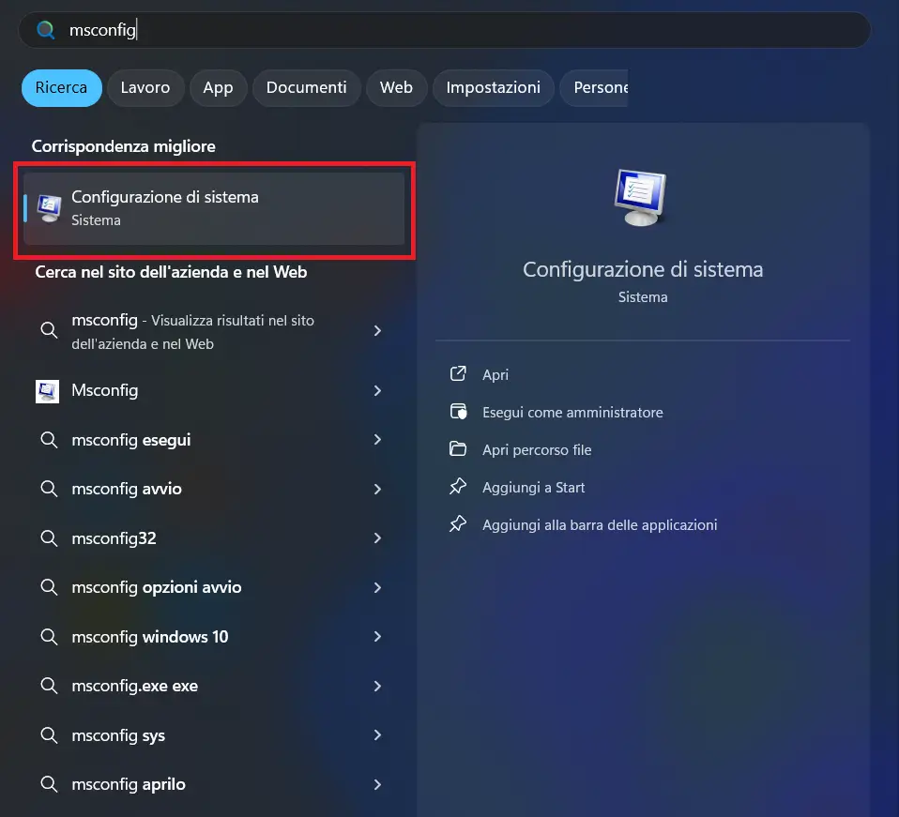Click the Configurazione di sistema icon in best match
Viewport: 899px width, 817px height.
[x=47, y=207]
